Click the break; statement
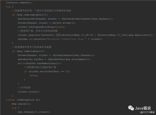 (x=34, y=76)
